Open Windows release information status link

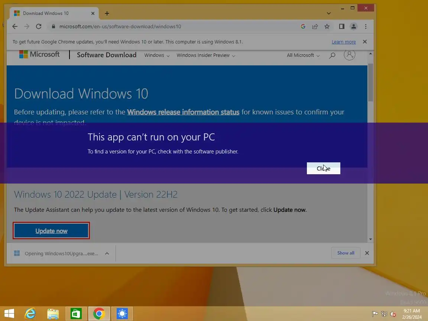(183, 112)
